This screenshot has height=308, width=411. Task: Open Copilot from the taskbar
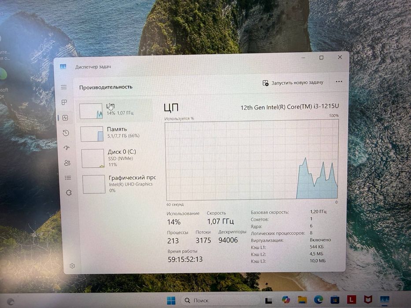[x=285, y=300]
